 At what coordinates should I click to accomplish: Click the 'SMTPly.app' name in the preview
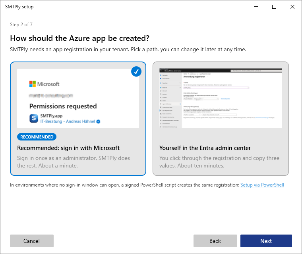coord(51,116)
